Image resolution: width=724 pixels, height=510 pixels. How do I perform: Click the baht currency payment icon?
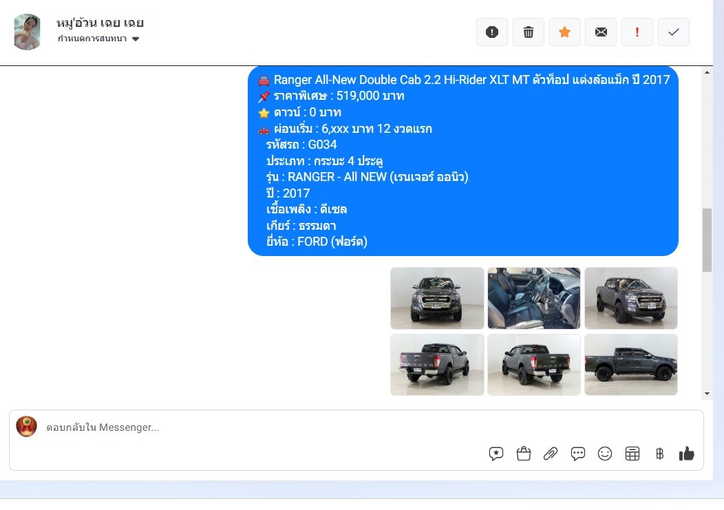click(x=659, y=454)
